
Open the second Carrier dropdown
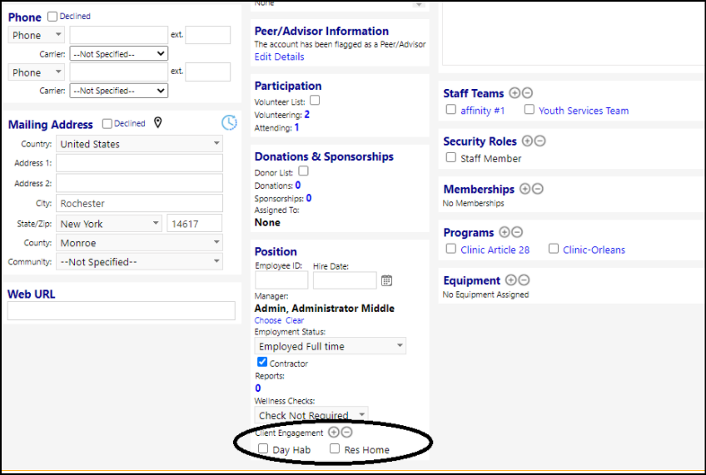coord(119,91)
